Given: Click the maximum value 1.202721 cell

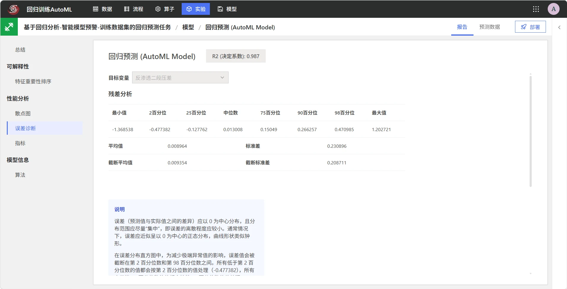Looking at the screenshot, I should click(x=381, y=129).
